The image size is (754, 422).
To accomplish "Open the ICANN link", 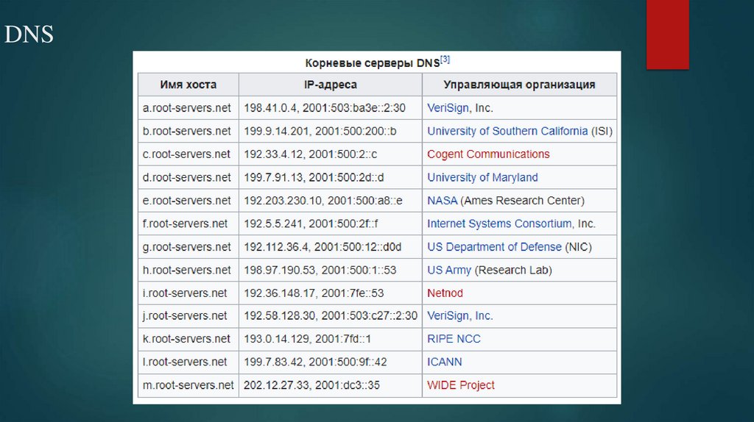I will tap(444, 362).
